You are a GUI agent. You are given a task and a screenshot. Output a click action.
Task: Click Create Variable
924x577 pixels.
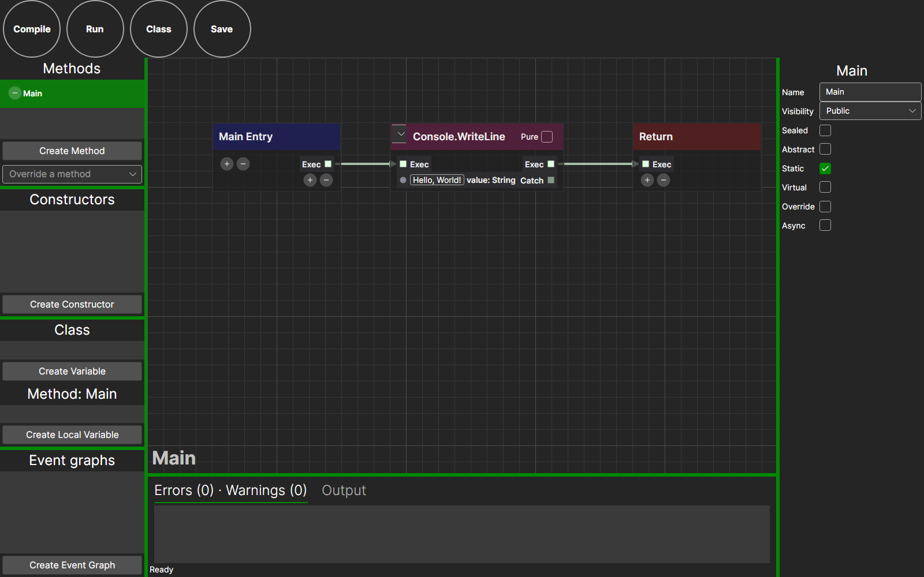coord(72,371)
